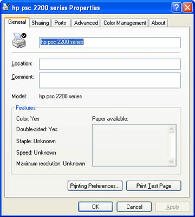The width and height of the screenshot is (195, 217).
Task: Click the 'Comment:' label
Action: tap(23, 76)
